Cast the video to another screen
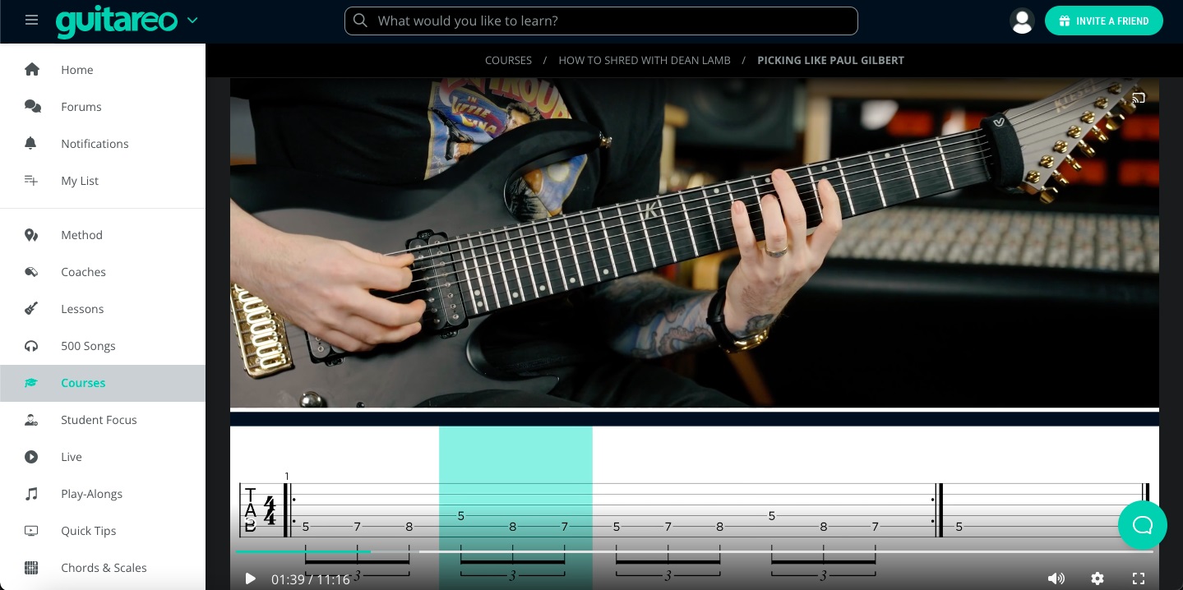Image resolution: width=1183 pixels, height=590 pixels. point(1139,98)
